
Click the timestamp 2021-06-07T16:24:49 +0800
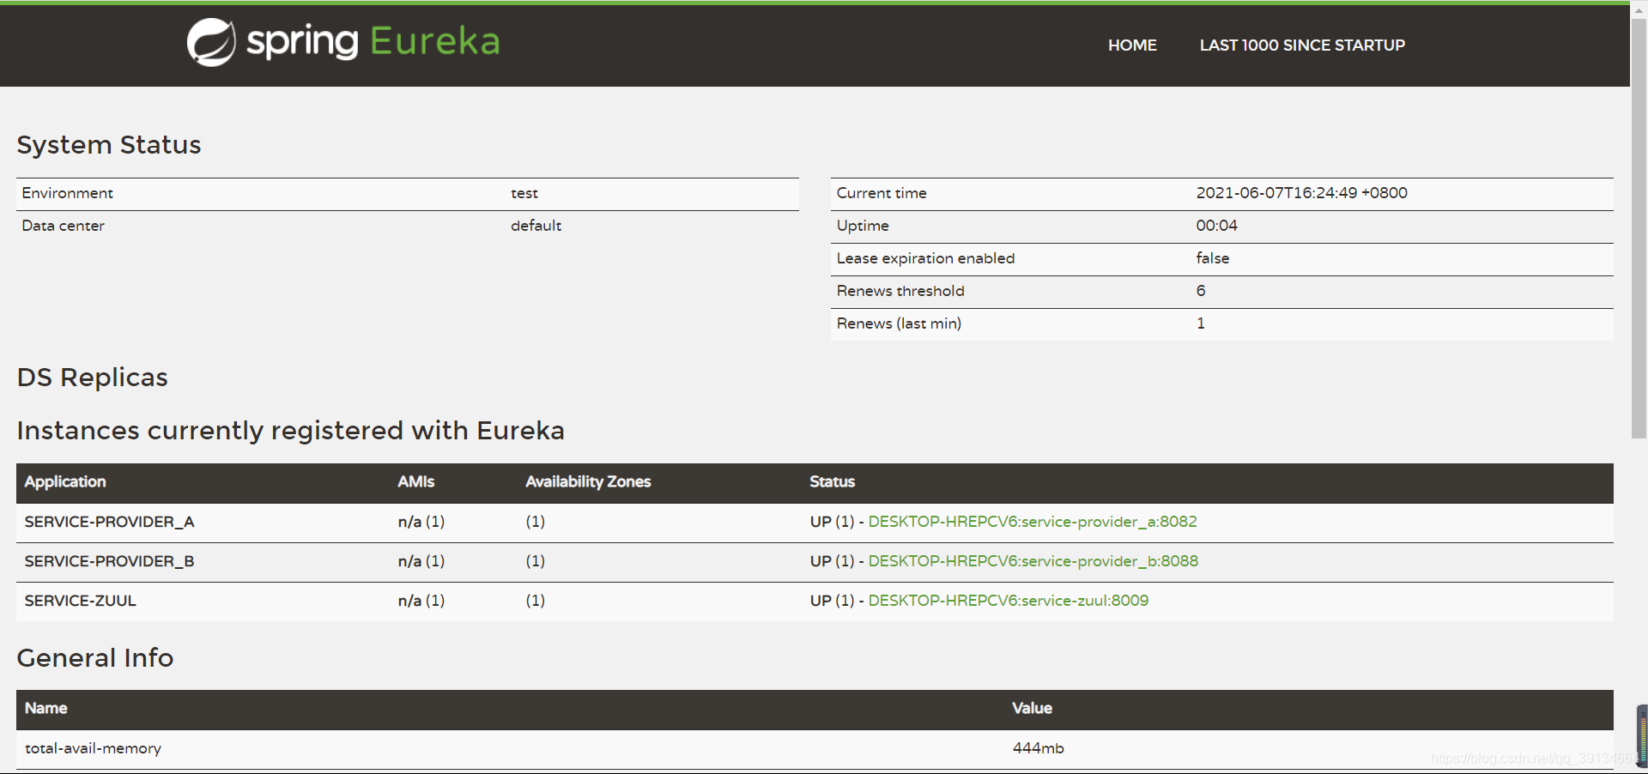[1302, 193]
